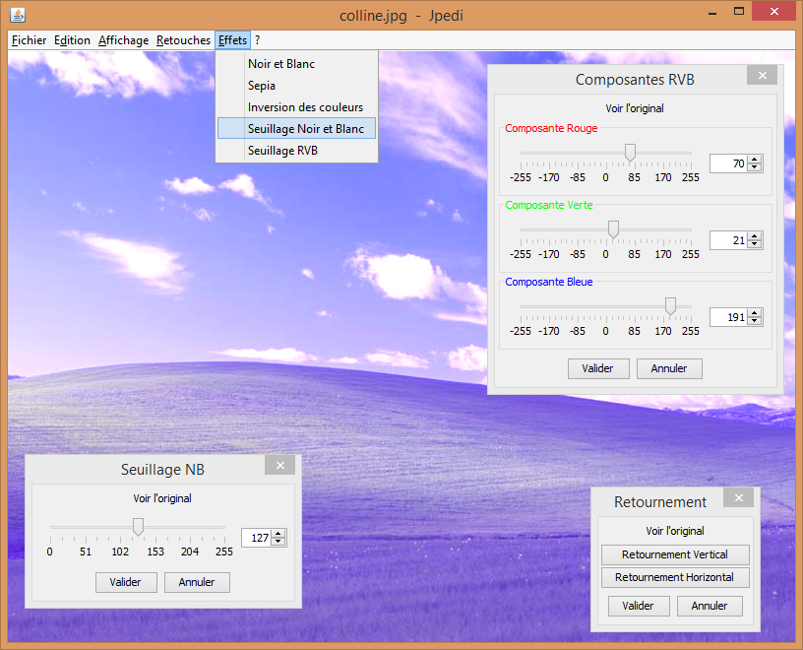Open the ? help menu
The image size is (803, 650).
(x=258, y=40)
